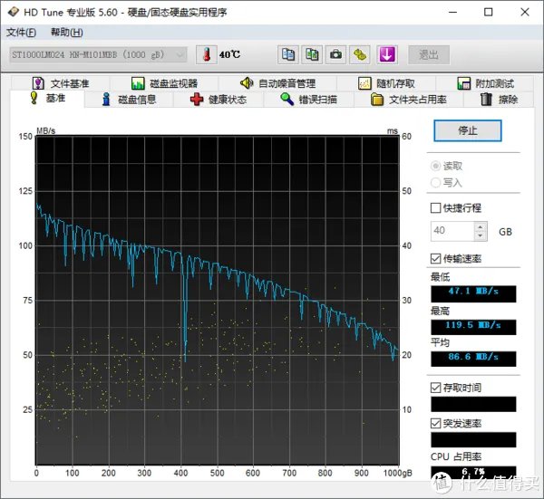The height and width of the screenshot is (499, 544).
Task: Click the thermometer temperature icon
Action: (207, 54)
